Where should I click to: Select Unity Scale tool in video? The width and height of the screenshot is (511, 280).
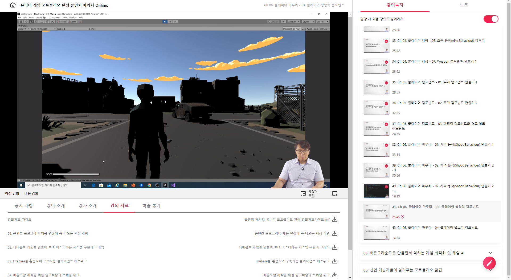pos(37,22)
